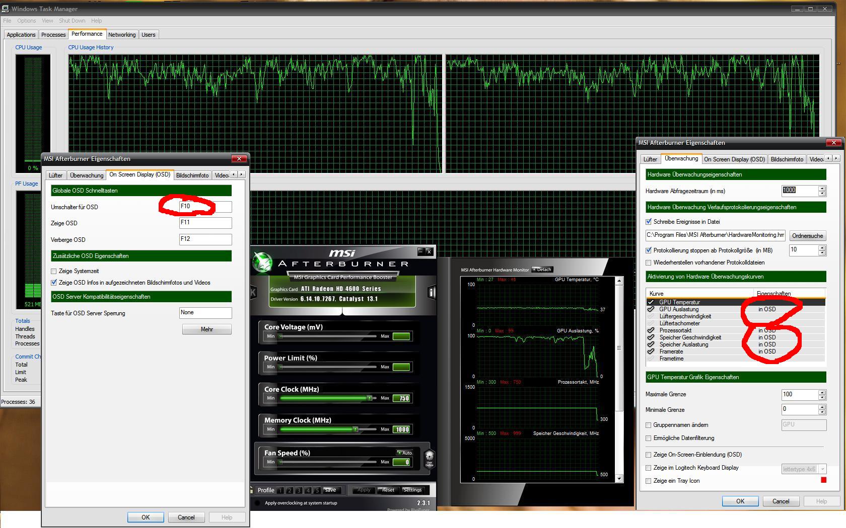This screenshot has width=846, height=528.
Task: Detach the Afterburner Hardware Monitor
Action: [542, 270]
